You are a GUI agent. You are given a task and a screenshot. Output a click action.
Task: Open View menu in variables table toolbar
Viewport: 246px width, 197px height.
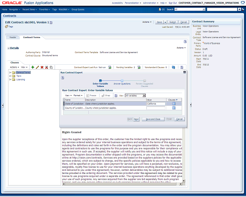[x=68, y=95]
